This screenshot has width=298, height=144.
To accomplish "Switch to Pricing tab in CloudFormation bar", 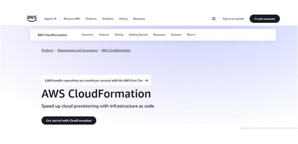I will point(119,35).
